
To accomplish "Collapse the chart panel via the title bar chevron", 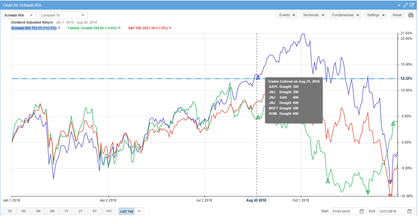I will [400, 5].
